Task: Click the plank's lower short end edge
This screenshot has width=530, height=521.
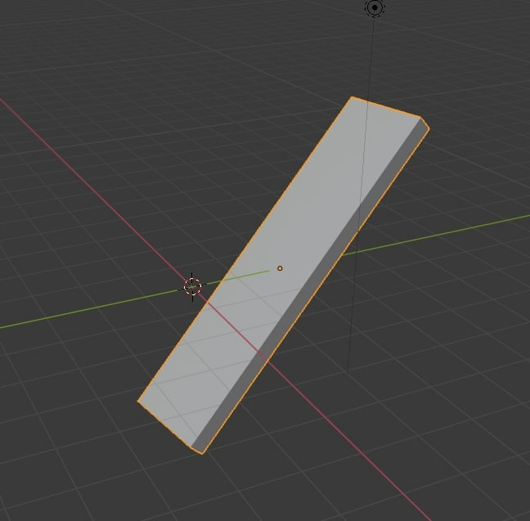Action: click(x=164, y=424)
